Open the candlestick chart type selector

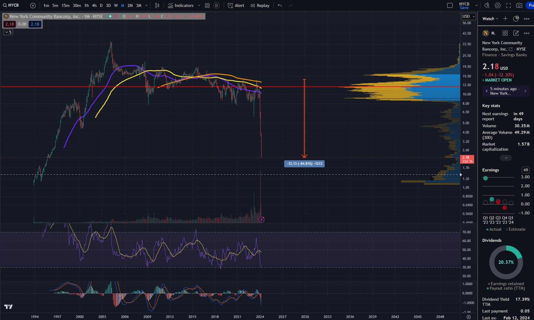(157, 5)
